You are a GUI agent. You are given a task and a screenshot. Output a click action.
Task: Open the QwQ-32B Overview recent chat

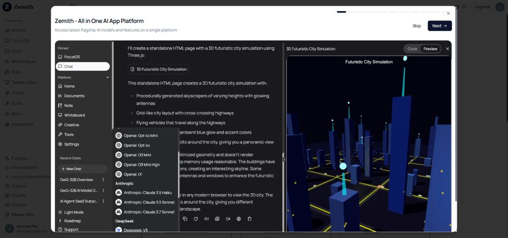click(x=77, y=180)
